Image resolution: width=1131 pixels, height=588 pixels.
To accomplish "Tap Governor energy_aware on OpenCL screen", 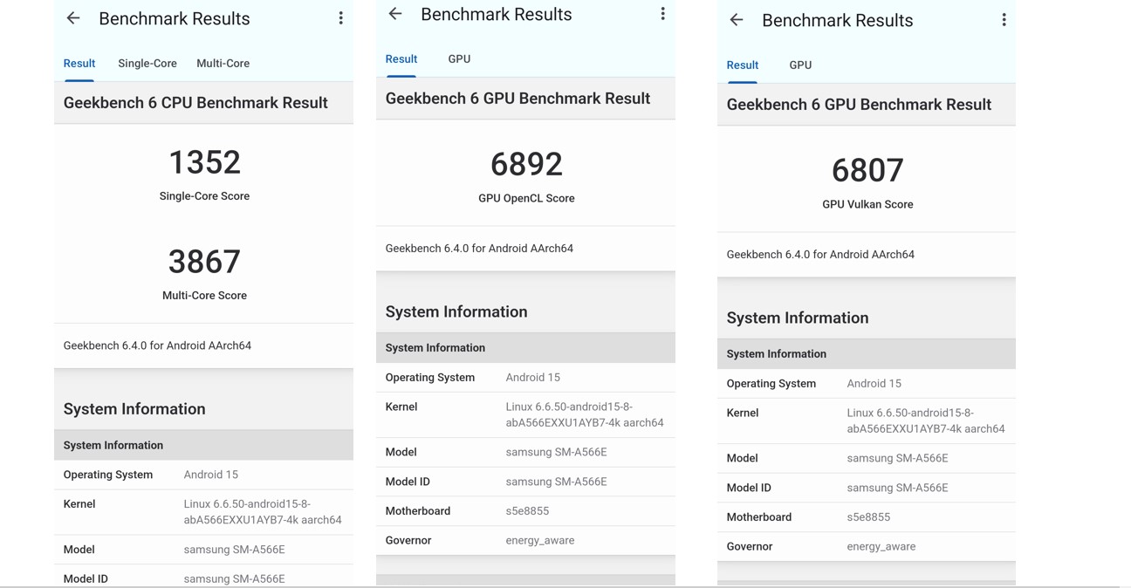I will coord(539,541).
